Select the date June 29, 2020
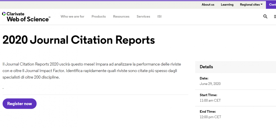The height and width of the screenshot is (128, 276). click(210, 84)
